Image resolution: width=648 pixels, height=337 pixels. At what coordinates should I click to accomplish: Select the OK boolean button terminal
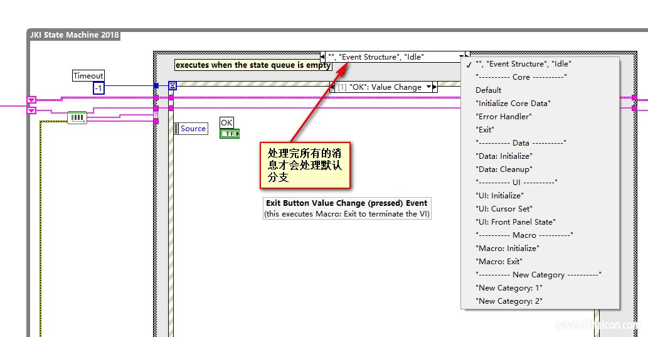coord(229,133)
